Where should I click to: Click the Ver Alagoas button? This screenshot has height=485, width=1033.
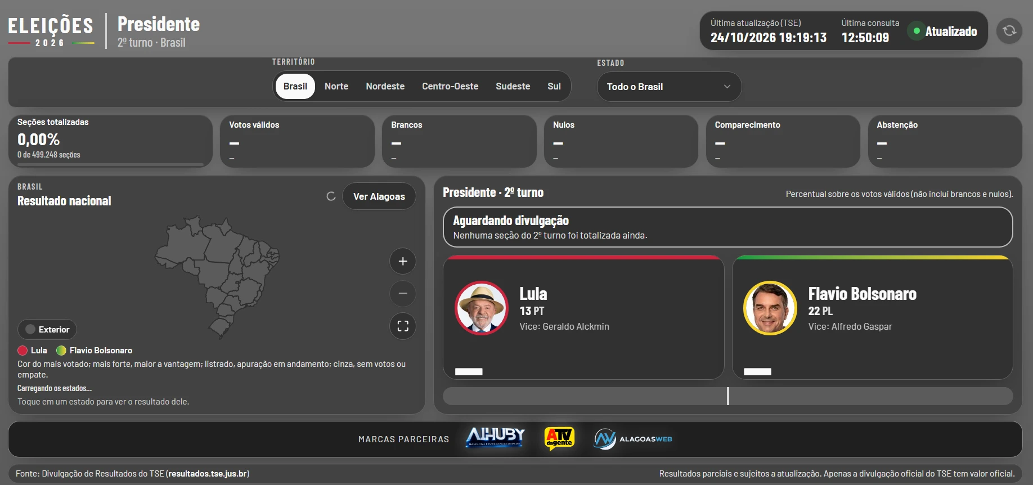[x=379, y=196]
